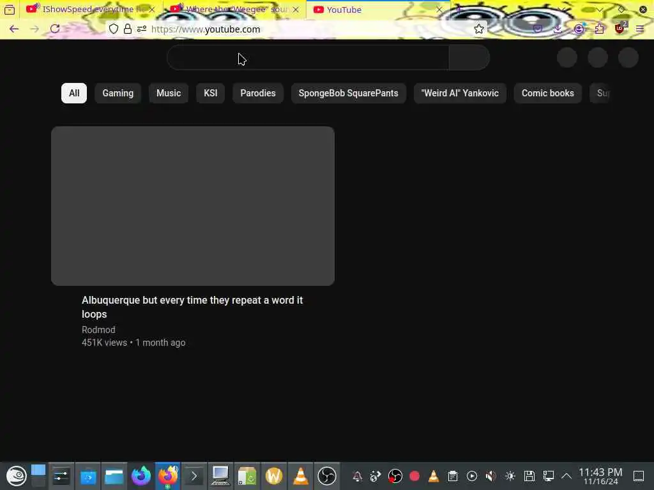Open the openSUSE application launcher

click(x=16, y=476)
